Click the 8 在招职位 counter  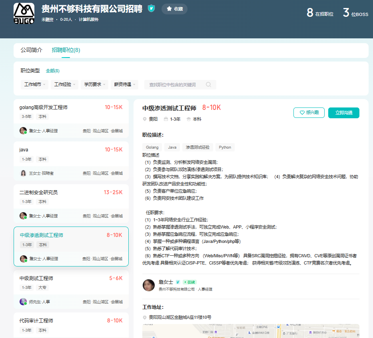coord(320,13)
